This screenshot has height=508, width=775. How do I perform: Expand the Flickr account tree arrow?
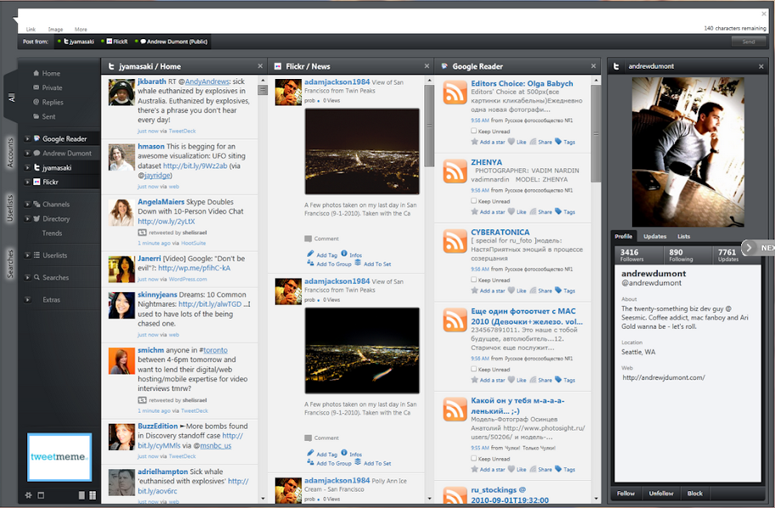28,182
